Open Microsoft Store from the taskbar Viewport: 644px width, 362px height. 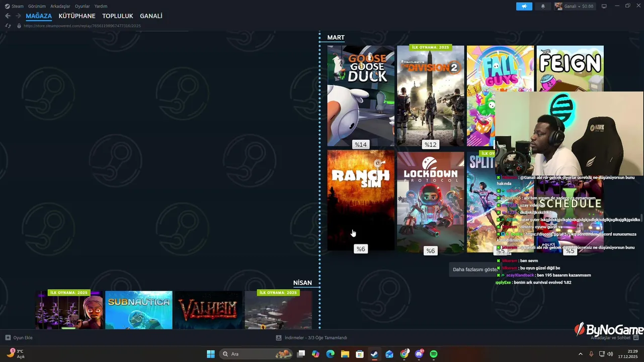pyautogui.click(x=360, y=354)
